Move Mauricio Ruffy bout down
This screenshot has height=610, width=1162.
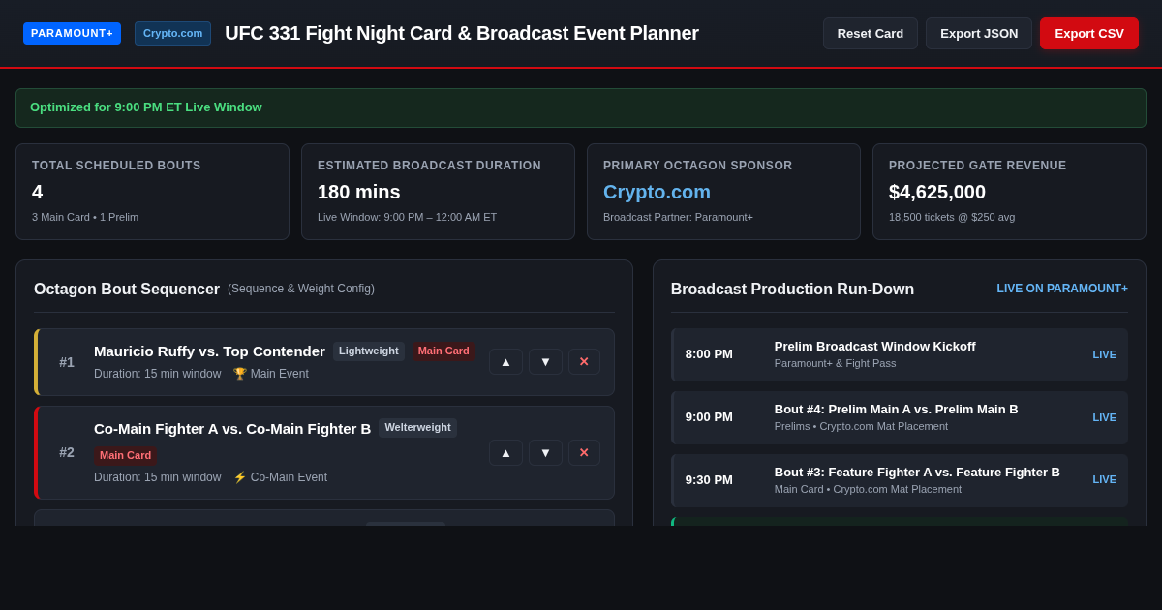545,362
